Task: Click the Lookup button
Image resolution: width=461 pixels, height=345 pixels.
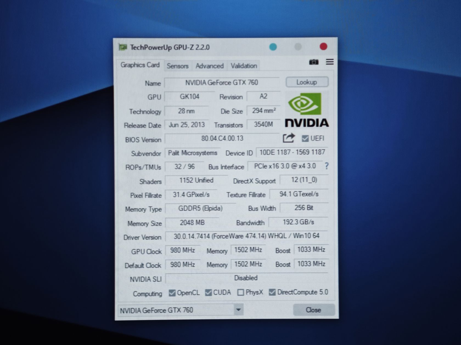Action: (x=307, y=82)
